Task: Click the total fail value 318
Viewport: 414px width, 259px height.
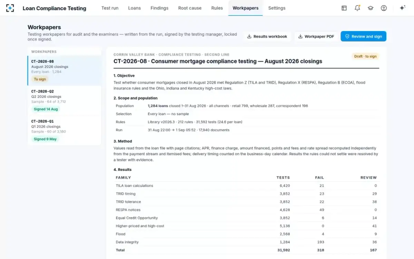Action: point(321,250)
